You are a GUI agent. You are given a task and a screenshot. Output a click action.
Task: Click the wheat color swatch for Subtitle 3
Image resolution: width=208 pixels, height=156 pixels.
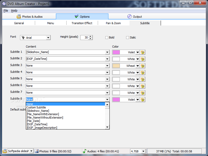pyautogui.click(x=116, y=66)
